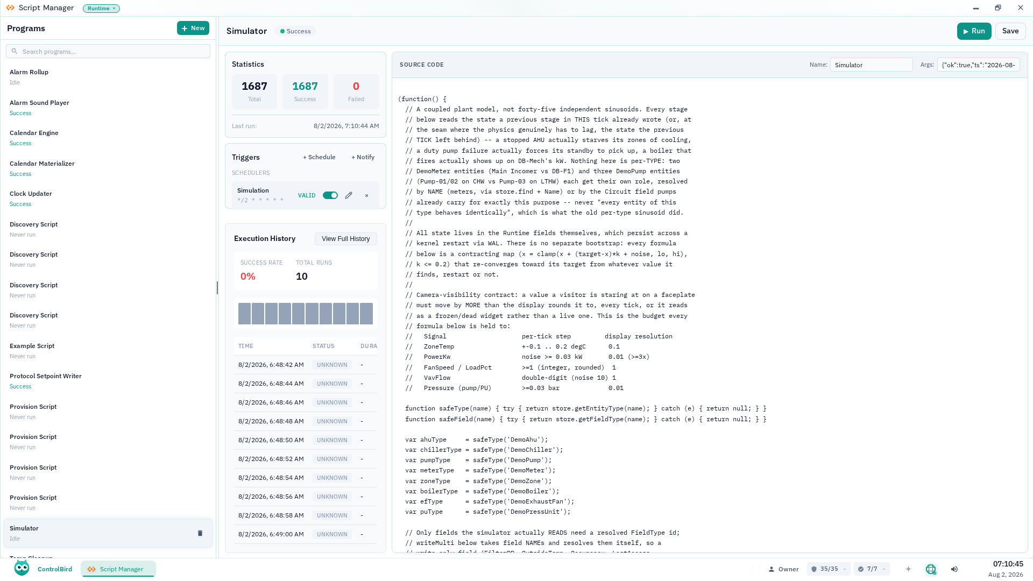Screen dimensions: 1033x581
Task: Open the network globe status icon
Action: click(x=931, y=569)
